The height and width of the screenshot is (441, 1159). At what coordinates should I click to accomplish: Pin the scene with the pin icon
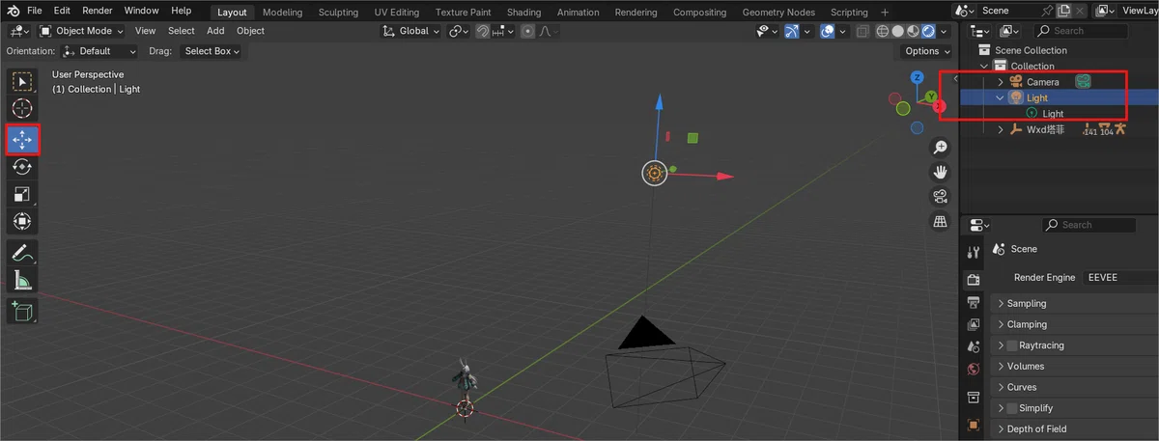[x=1048, y=11]
